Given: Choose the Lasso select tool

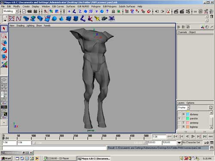Looking at the screenshot, I should click(x=4, y=36).
